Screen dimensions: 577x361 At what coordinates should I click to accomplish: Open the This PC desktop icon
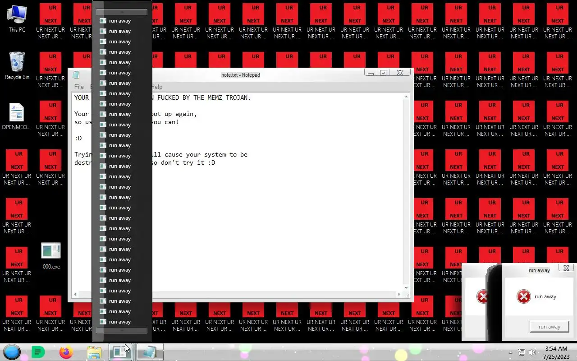[x=17, y=18]
